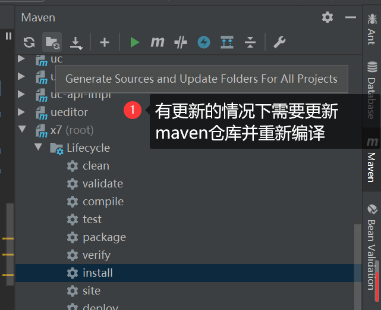The width and height of the screenshot is (381, 310).
Task: Click the Lifecycle folder gear icon
Action: click(x=56, y=148)
